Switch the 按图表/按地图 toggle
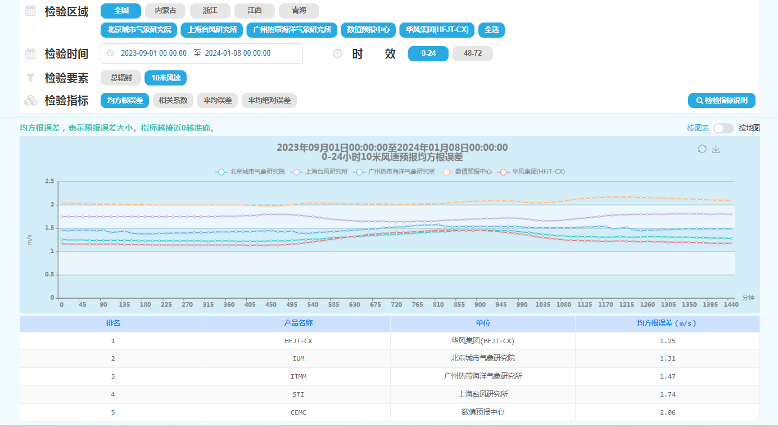 tap(723, 128)
